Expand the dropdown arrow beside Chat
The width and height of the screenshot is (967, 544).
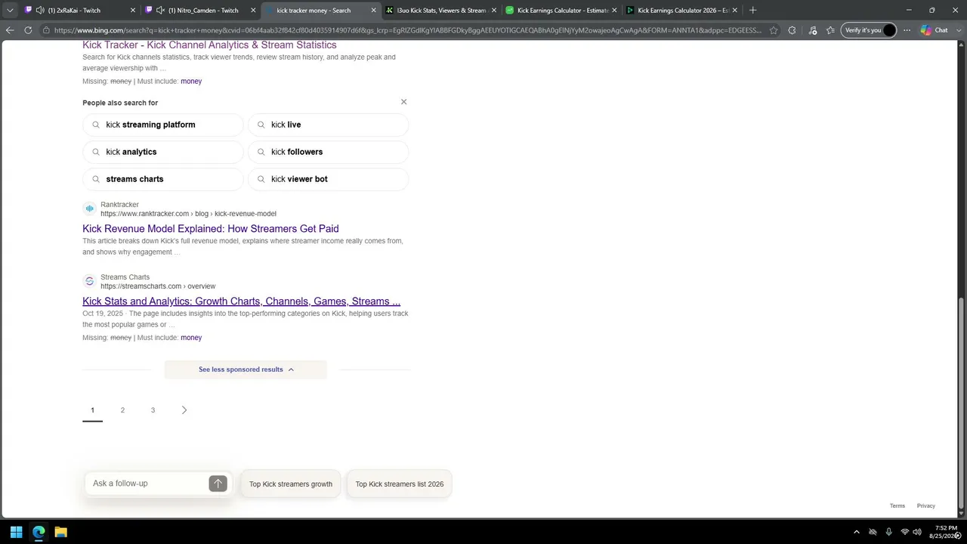point(958,30)
